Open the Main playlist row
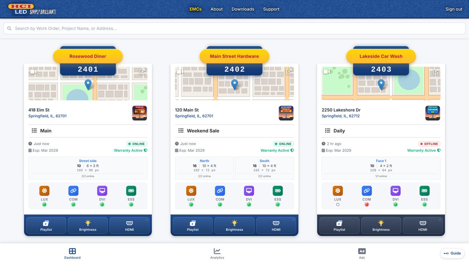The height and width of the screenshot is (264, 469). click(88, 131)
